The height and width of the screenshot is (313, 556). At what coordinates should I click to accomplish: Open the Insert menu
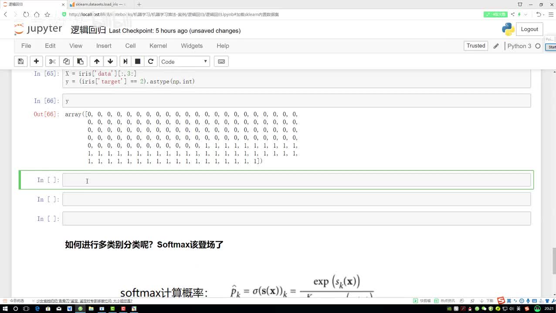tap(104, 46)
